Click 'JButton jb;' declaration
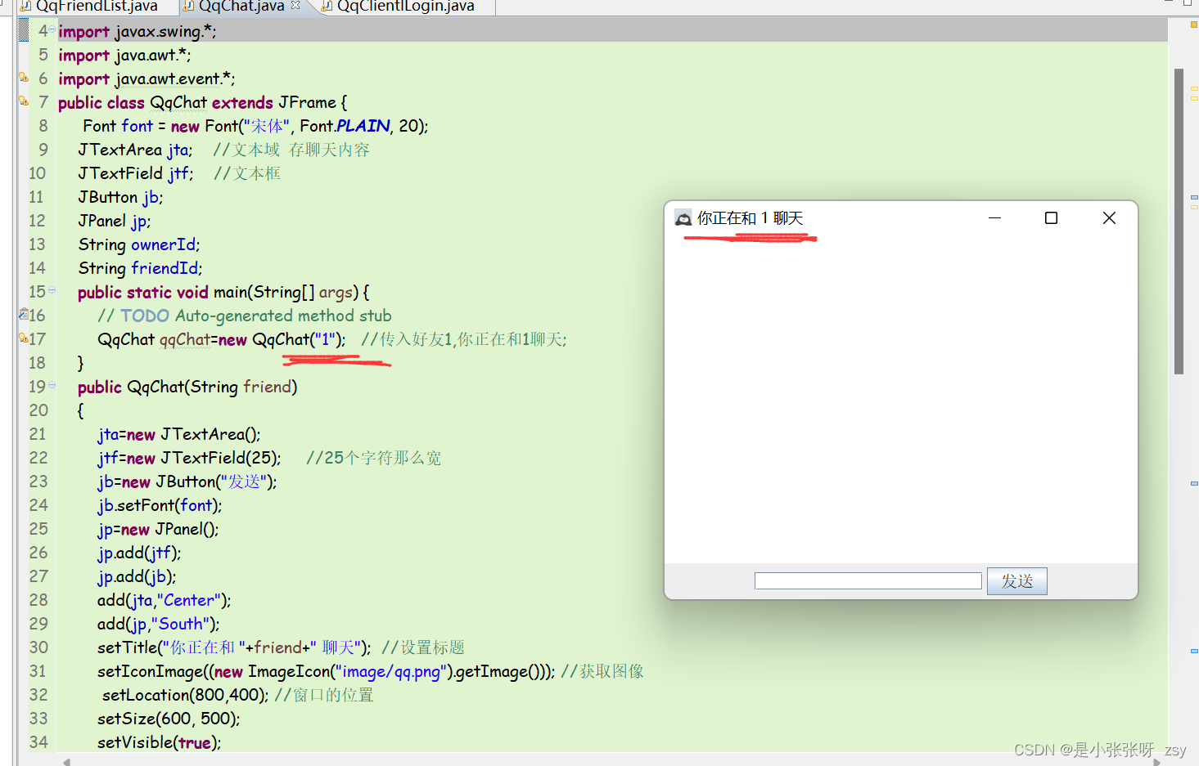 click(120, 197)
